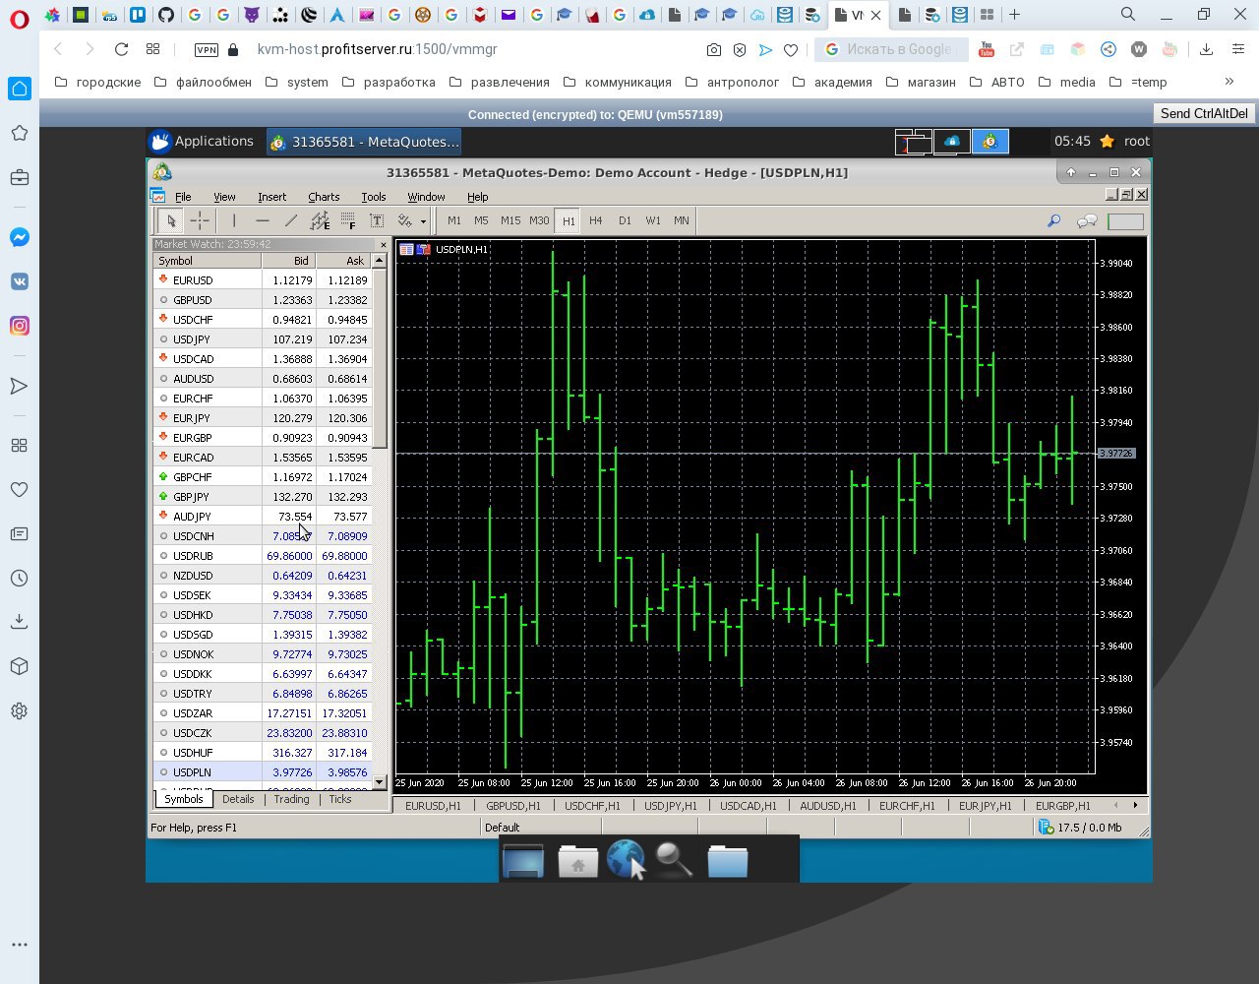Open the File menu
Screen dimensions: 1259x984
pos(183,197)
